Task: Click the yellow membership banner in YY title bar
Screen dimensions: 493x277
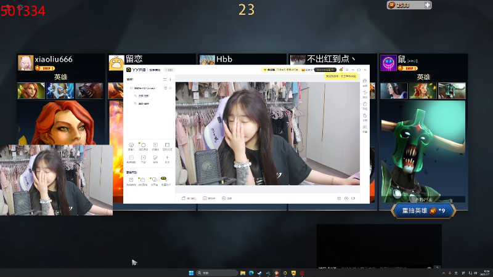Action: [280, 70]
